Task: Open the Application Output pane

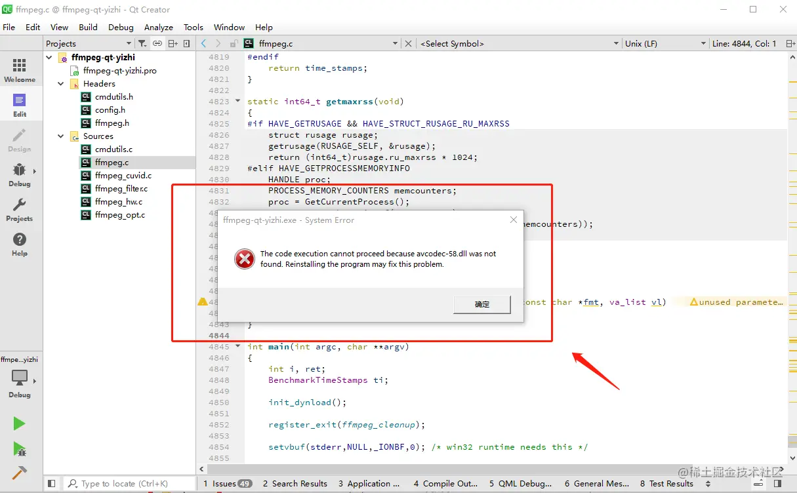Action: click(369, 484)
